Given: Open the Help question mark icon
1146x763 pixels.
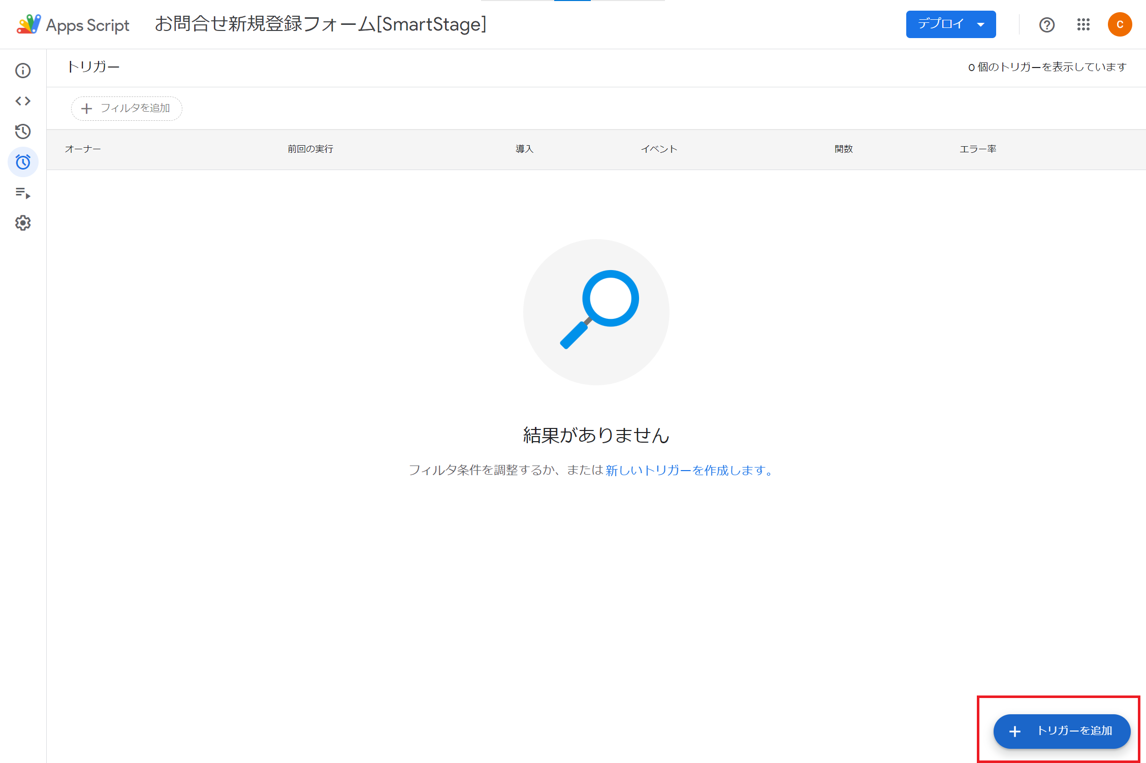Looking at the screenshot, I should (1046, 24).
